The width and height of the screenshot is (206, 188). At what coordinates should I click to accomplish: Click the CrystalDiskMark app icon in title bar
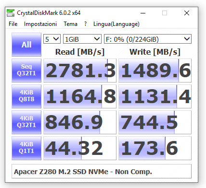tap(11, 13)
